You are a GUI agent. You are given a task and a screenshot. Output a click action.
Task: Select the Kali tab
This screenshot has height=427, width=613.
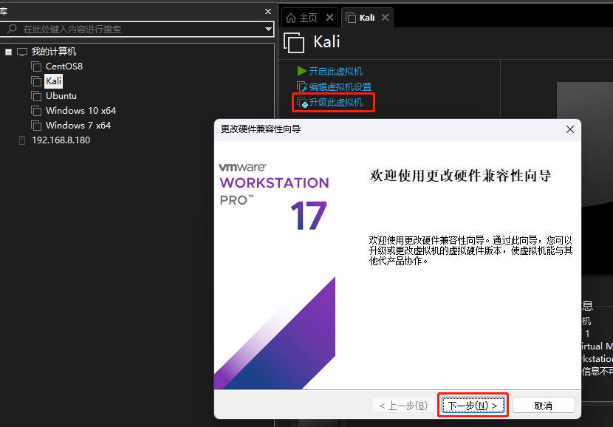(x=367, y=18)
